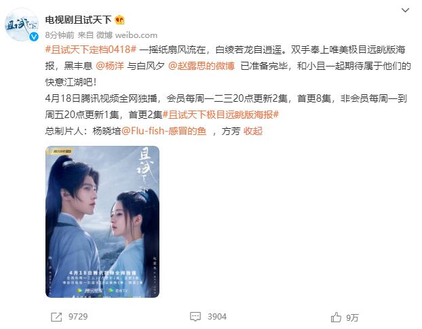Open the @Flu-fish-感冒的鱼 mention

(x=164, y=131)
